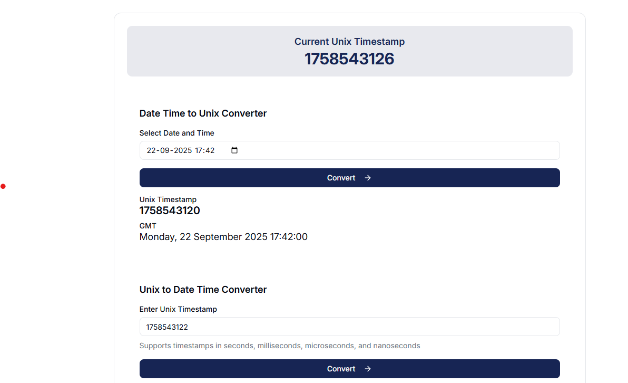
Task: Select the year "2025" in date field
Action: coord(183,150)
